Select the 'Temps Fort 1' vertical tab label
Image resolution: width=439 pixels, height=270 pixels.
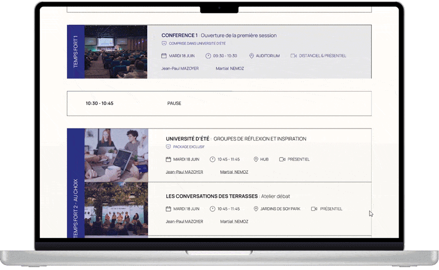pyautogui.click(x=75, y=51)
